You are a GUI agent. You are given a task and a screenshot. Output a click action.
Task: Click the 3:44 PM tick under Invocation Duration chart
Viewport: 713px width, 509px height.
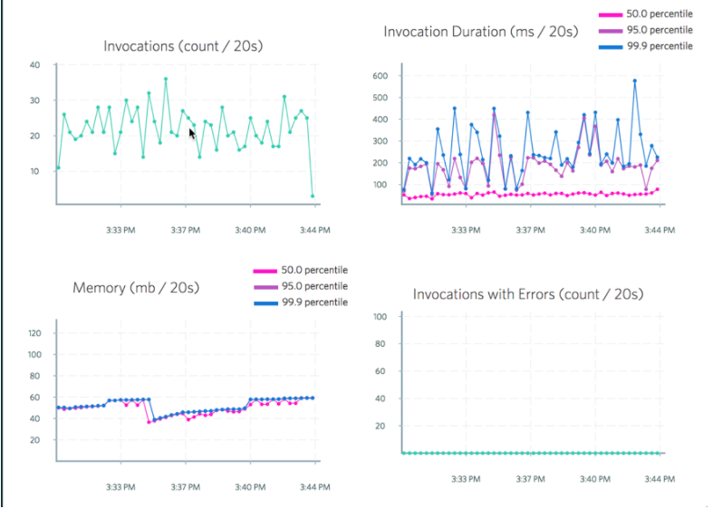click(659, 231)
